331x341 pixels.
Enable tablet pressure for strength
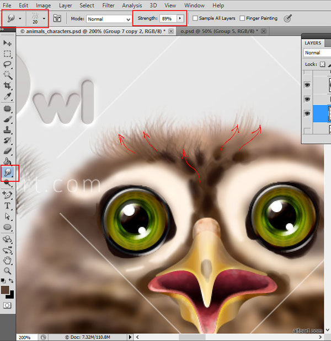[x=287, y=18]
